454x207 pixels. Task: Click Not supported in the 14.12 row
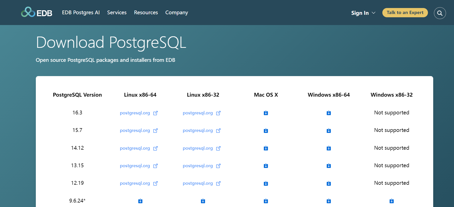coord(392,148)
